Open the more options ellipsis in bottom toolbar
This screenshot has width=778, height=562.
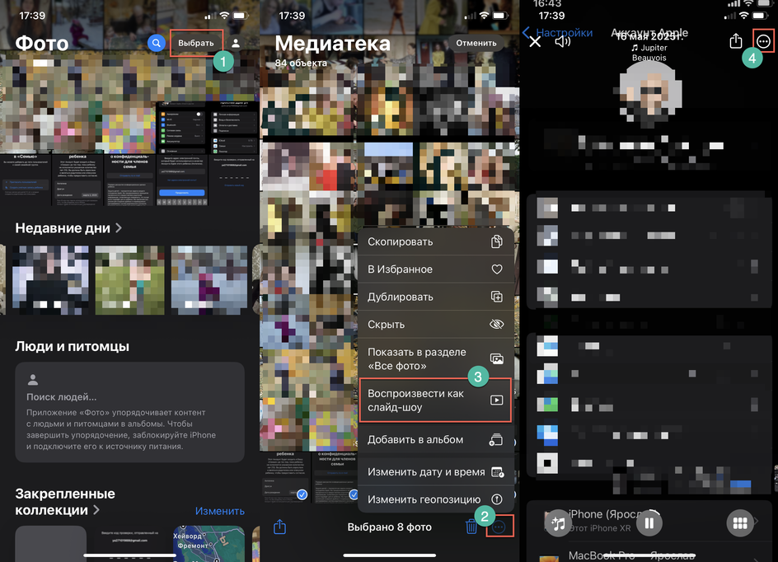pos(499,527)
